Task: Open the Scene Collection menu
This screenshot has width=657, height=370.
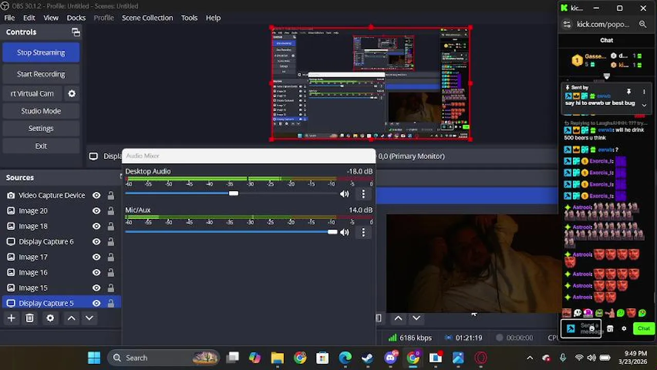Action: click(147, 17)
